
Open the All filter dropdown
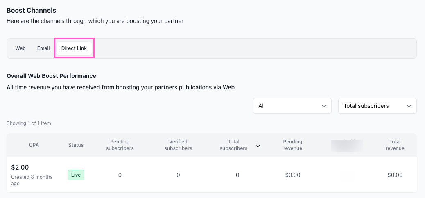[x=292, y=106]
